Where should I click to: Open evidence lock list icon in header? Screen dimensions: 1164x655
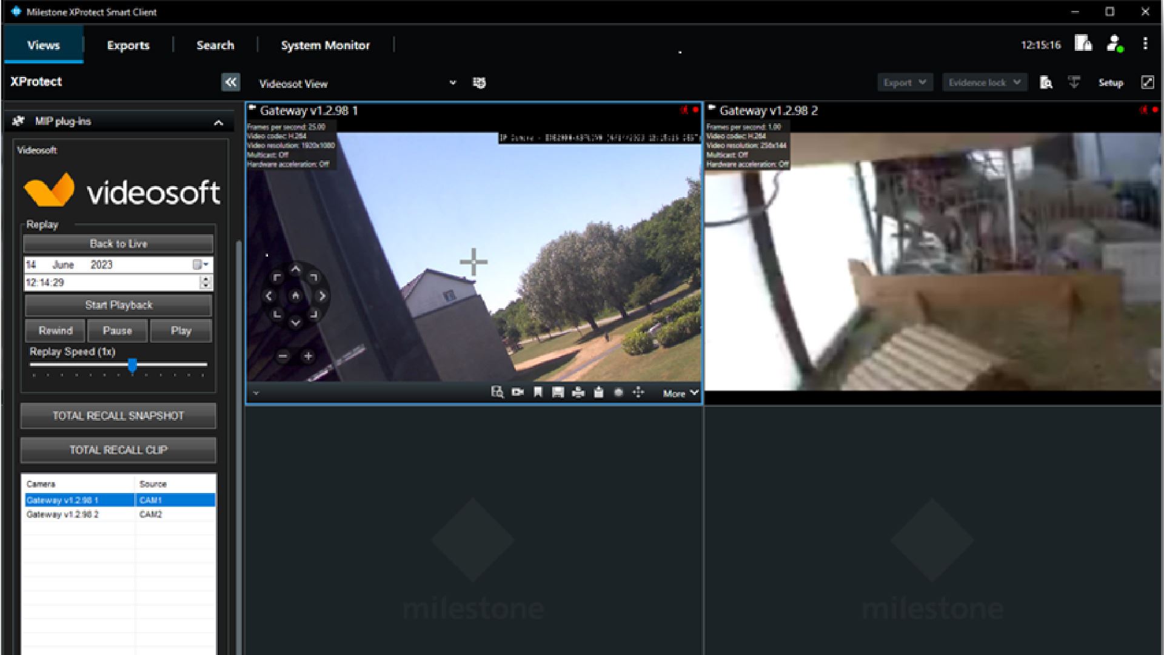(1083, 43)
